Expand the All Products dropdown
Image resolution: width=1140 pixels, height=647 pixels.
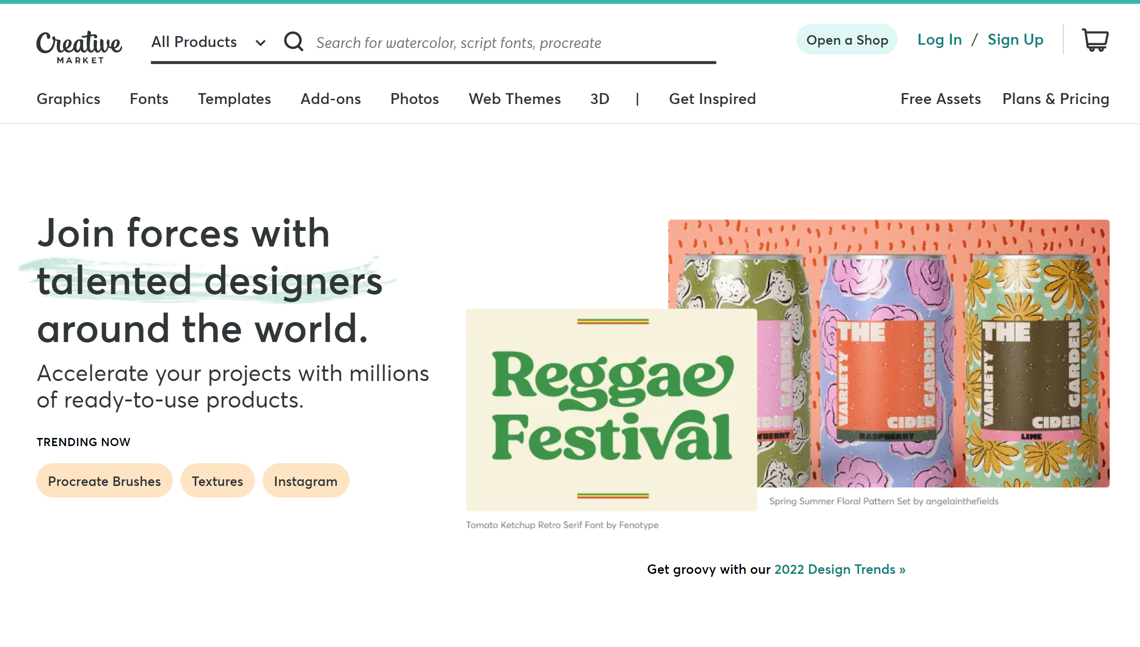pyautogui.click(x=207, y=42)
